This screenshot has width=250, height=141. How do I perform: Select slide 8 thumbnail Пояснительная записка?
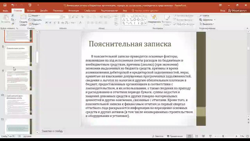18,56
